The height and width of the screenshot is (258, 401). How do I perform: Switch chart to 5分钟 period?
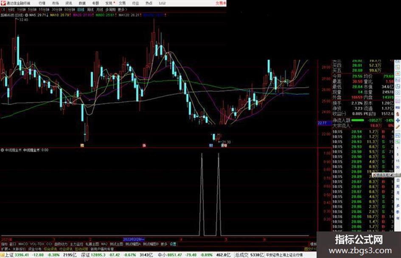click(32, 9)
